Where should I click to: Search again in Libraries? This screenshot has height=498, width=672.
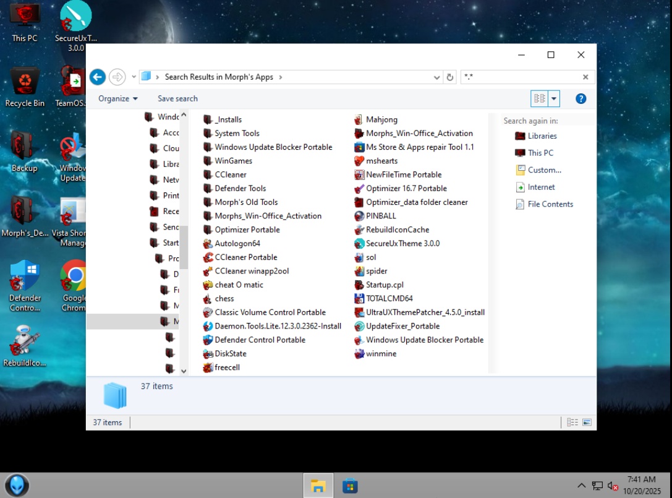542,136
